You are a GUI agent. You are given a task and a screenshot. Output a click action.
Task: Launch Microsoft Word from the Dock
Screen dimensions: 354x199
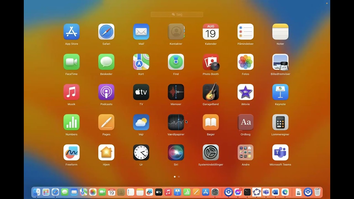275,192
